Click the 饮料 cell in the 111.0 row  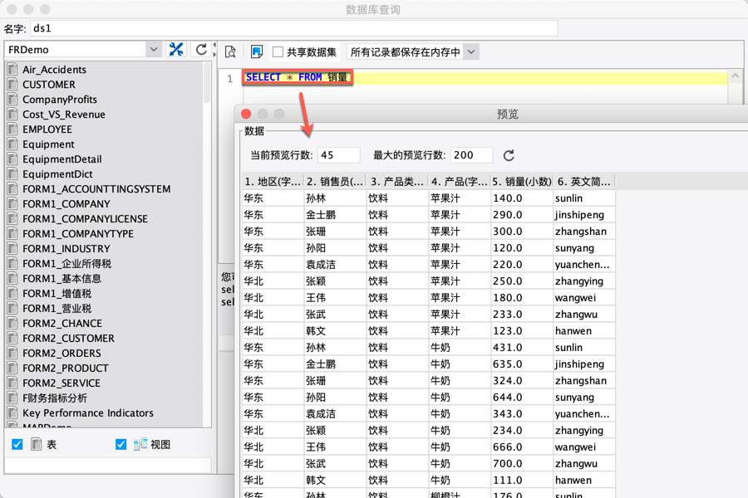tap(397, 481)
